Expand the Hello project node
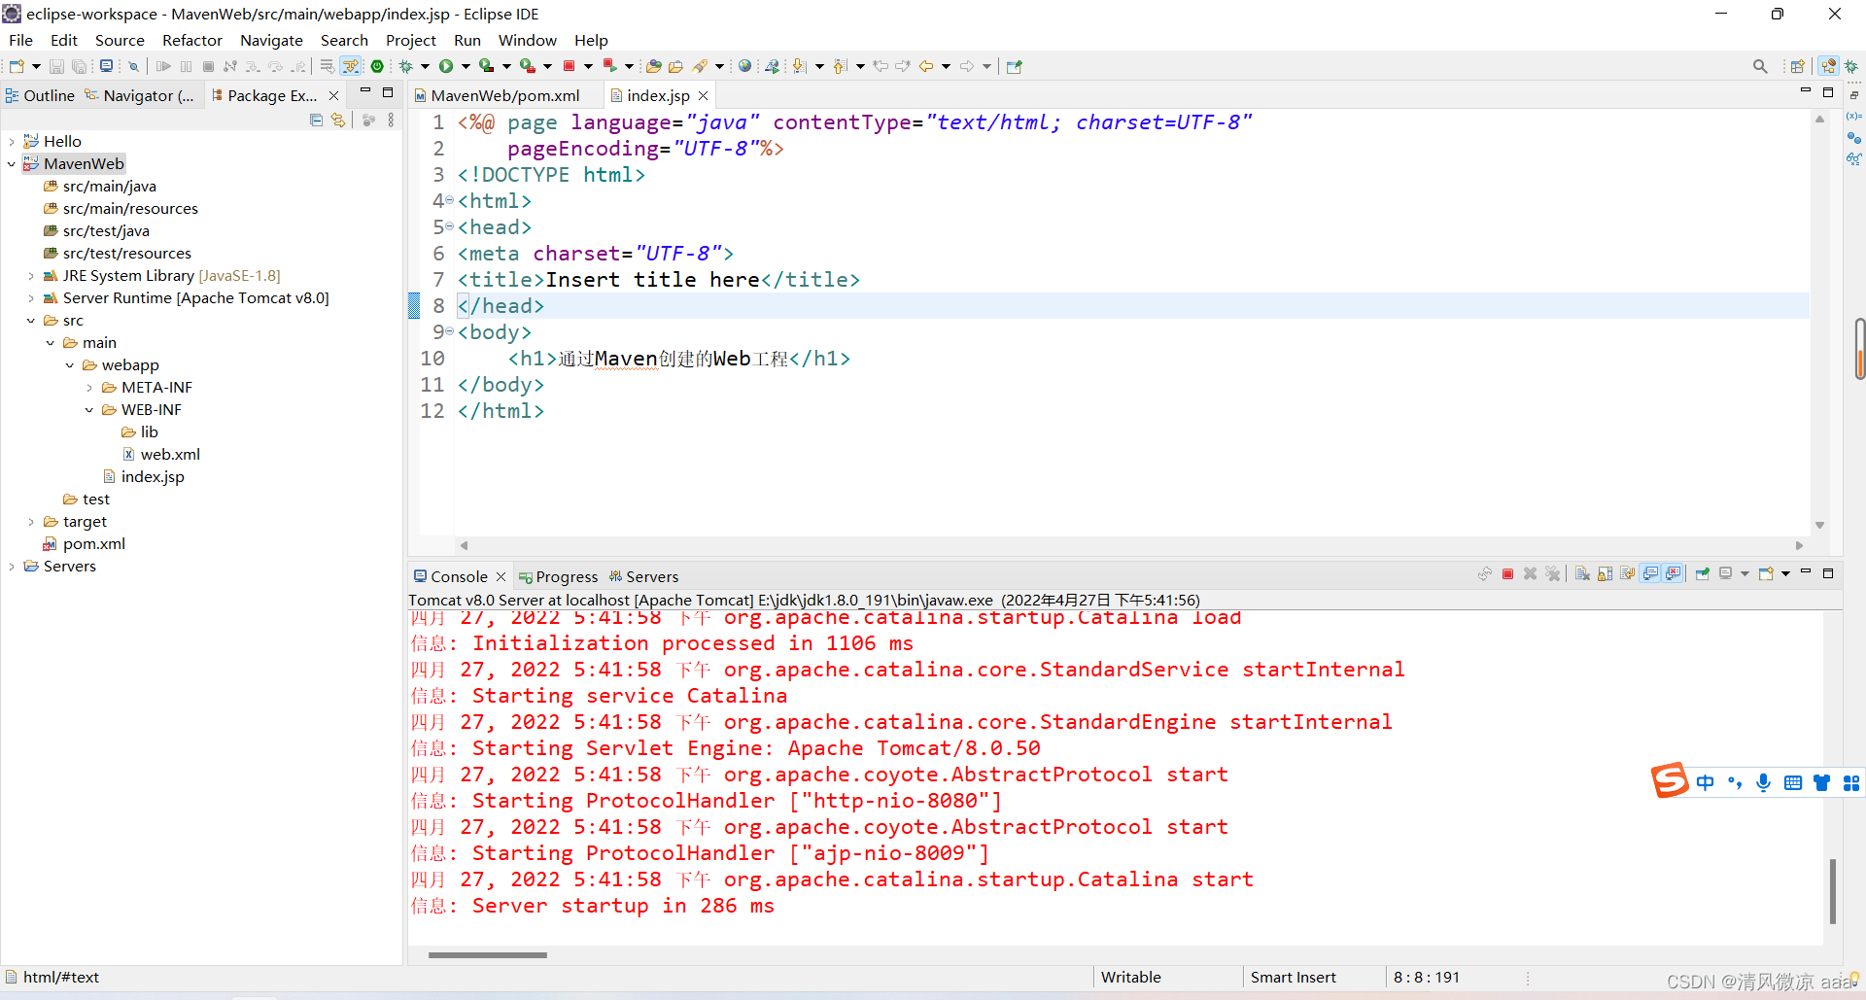The height and width of the screenshot is (1000, 1866). 12,142
